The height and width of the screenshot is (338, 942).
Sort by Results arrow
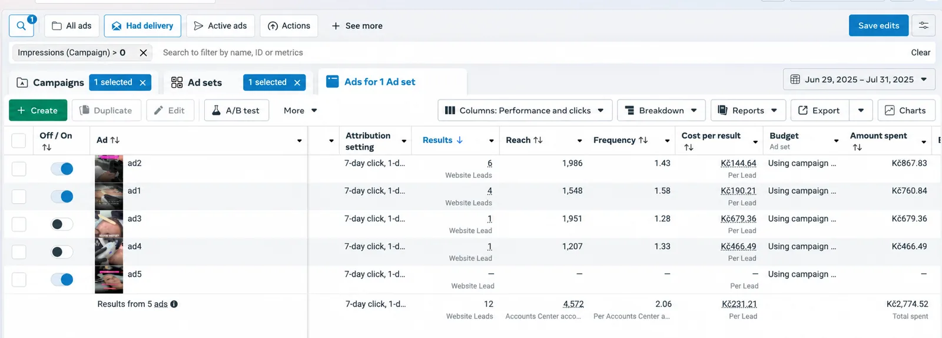(x=460, y=140)
